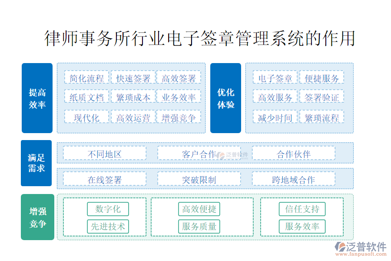Select the 电子签章 box

pyautogui.click(x=275, y=77)
